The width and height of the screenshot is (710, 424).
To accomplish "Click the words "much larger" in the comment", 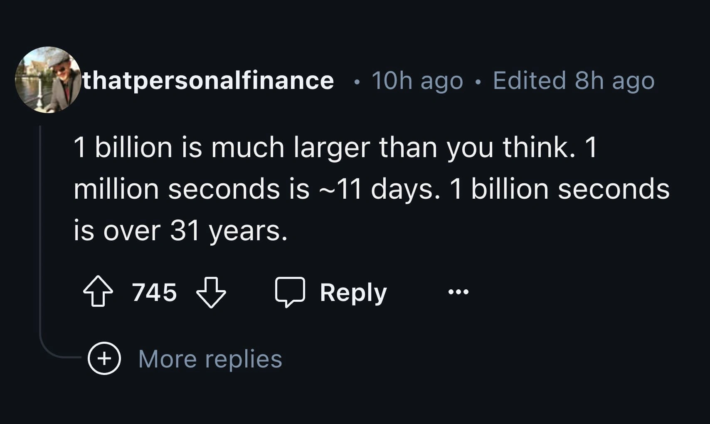I will coord(291,147).
